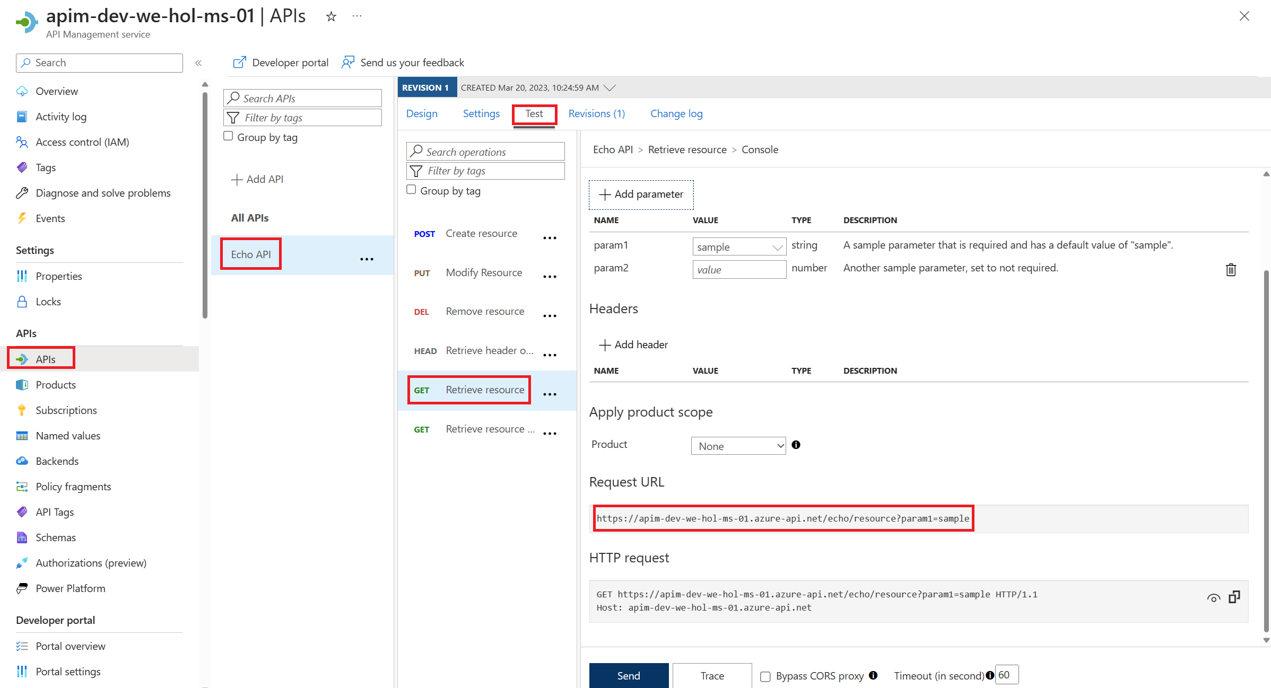Screen dimensions: 1271x688
Task: Delete param2 with the trash icon
Action: (x=1231, y=270)
